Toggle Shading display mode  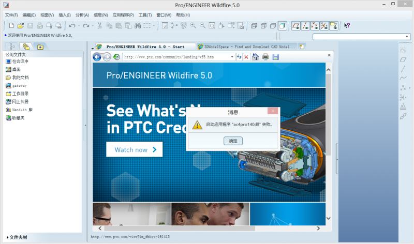(x=282, y=25)
